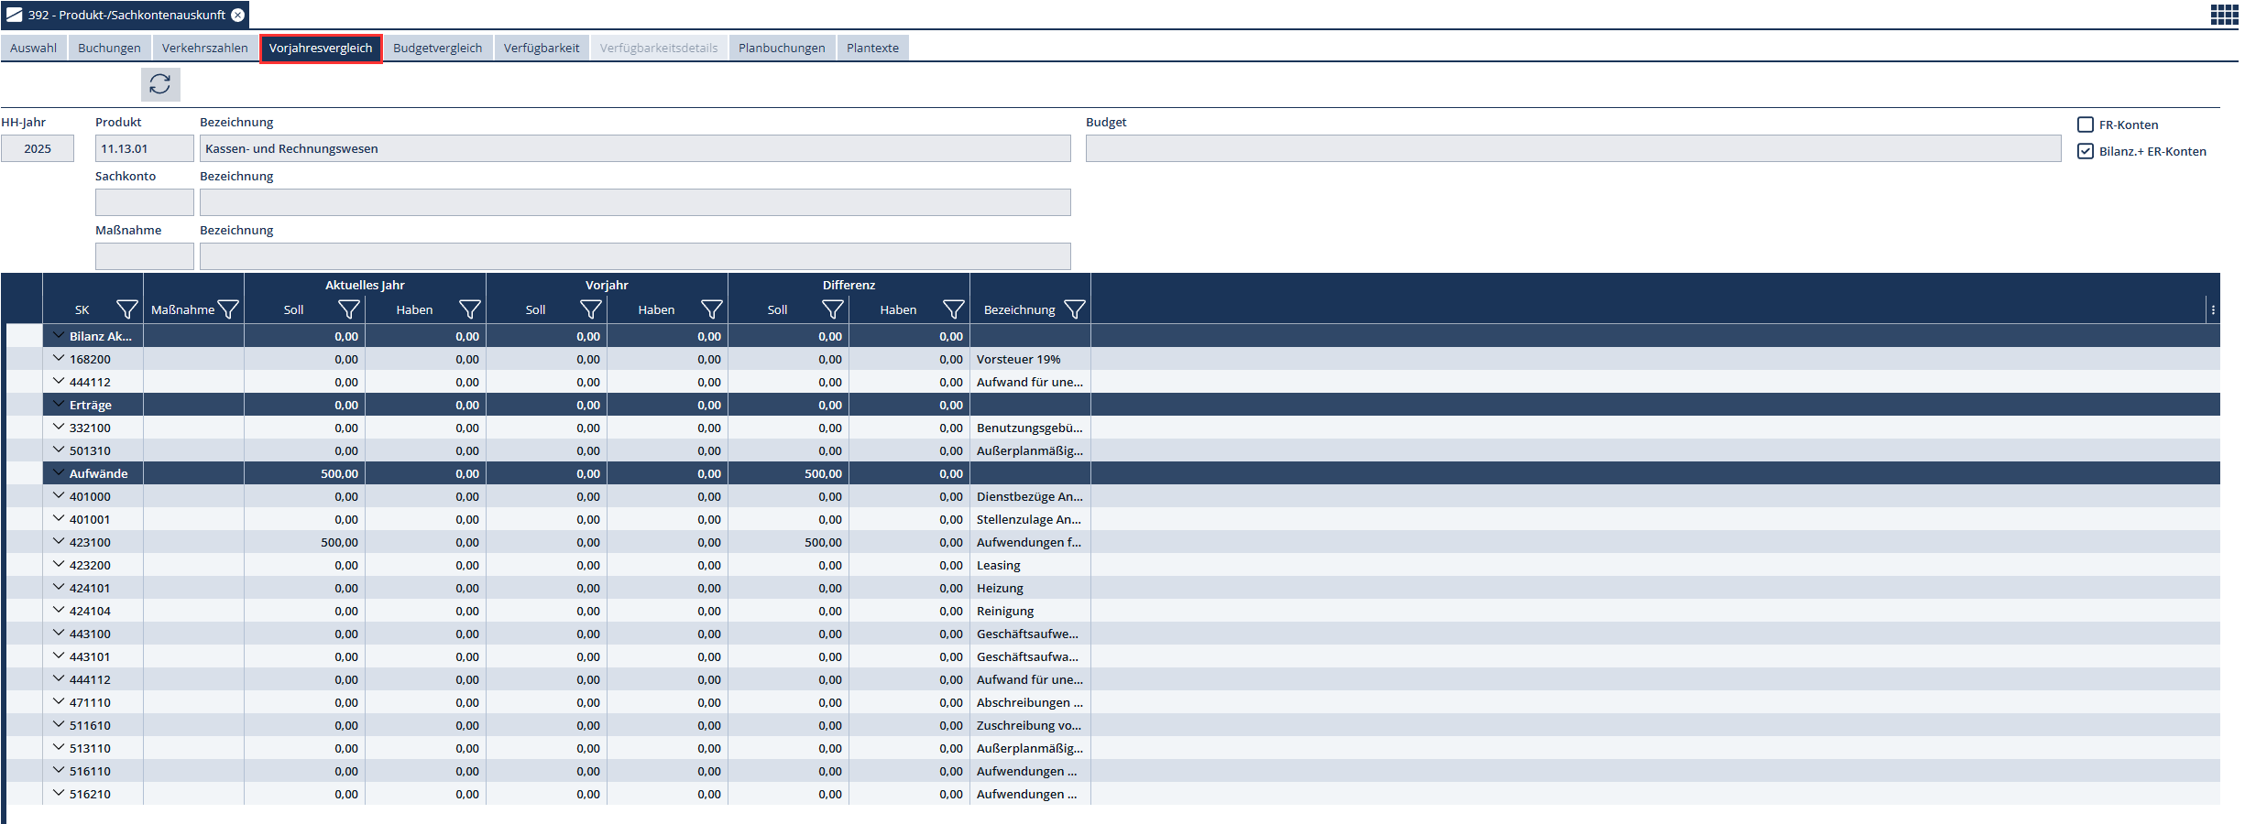Open the apps grid icon

2224,15
